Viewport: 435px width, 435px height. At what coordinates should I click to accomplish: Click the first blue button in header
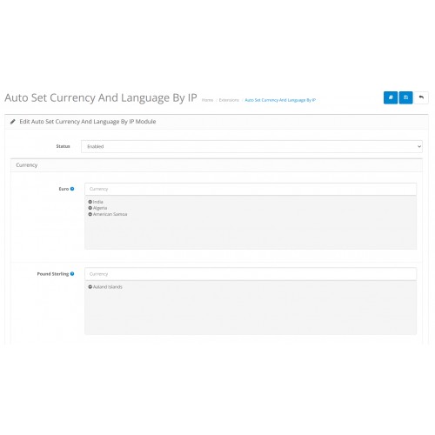coord(391,97)
